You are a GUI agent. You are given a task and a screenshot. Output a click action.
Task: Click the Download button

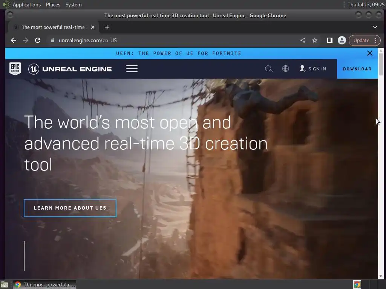pos(357,69)
